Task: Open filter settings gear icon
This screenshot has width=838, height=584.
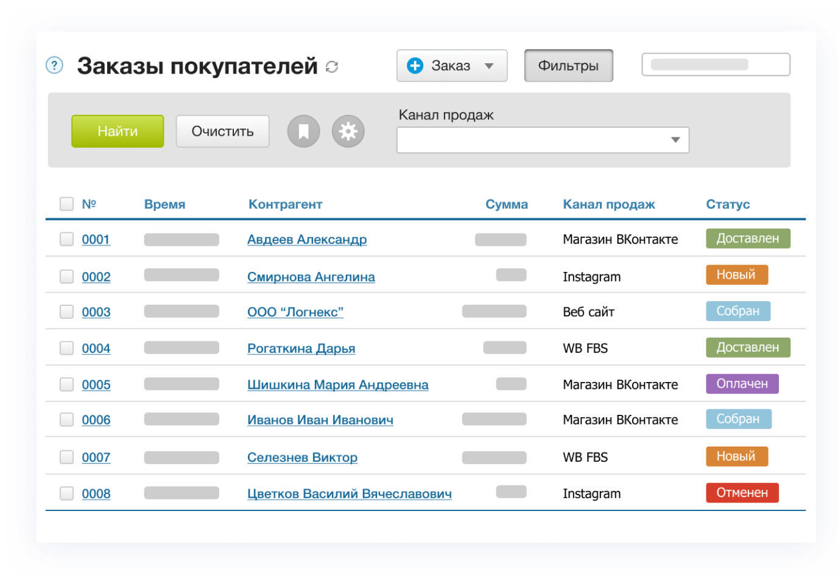Action: [x=348, y=131]
